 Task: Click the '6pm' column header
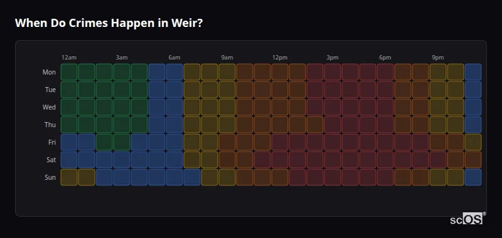(385, 58)
